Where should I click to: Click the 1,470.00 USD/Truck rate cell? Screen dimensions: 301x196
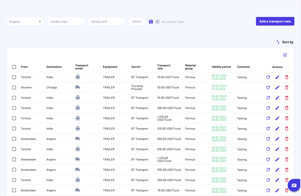(164, 159)
